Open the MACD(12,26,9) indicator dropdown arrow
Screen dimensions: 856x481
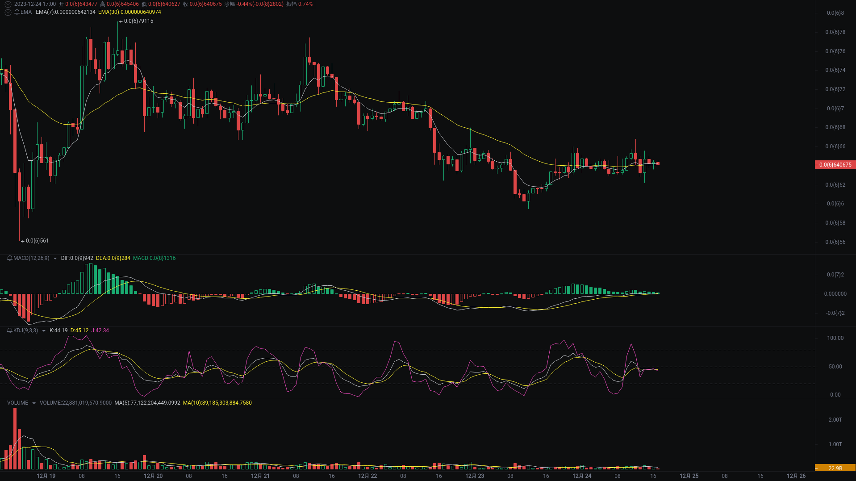(55, 259)
